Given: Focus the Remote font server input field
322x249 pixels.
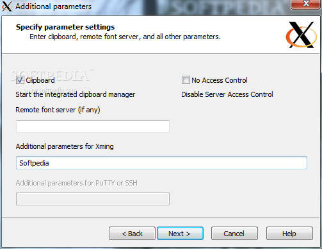Looking at the screenshot, I should [93, 126].
